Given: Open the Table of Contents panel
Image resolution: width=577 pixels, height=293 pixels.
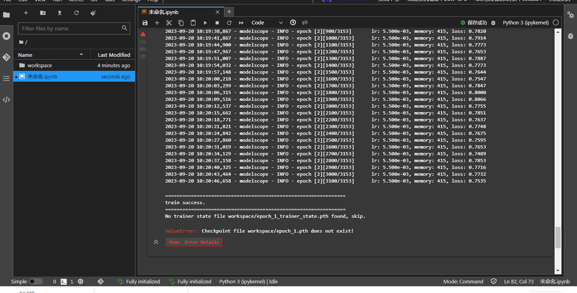Looking at the screenshot, I should (x=6, y=78).
